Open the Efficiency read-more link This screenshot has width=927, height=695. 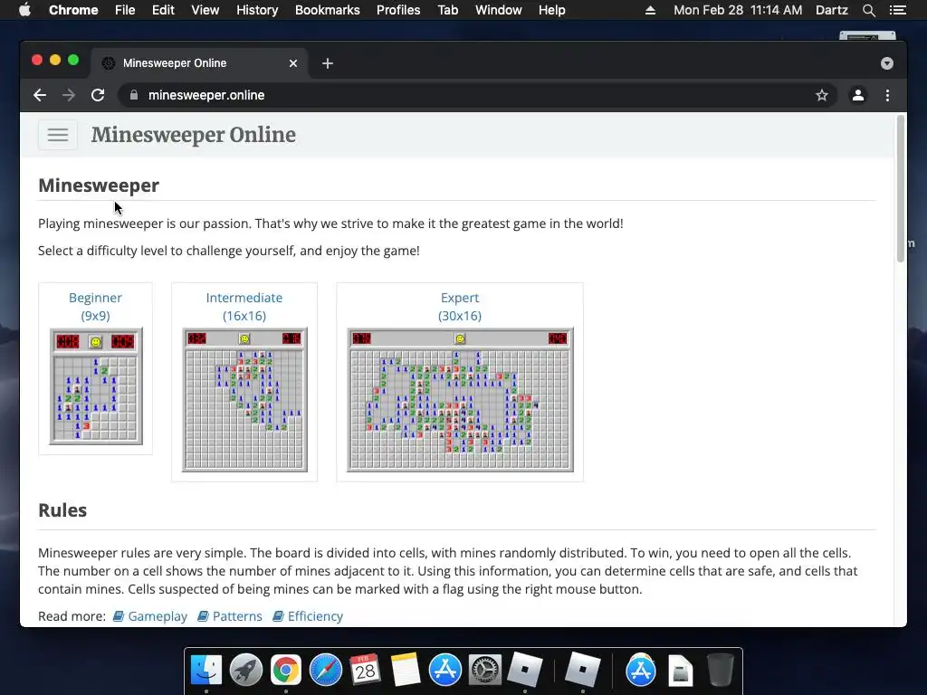[308, 616]
